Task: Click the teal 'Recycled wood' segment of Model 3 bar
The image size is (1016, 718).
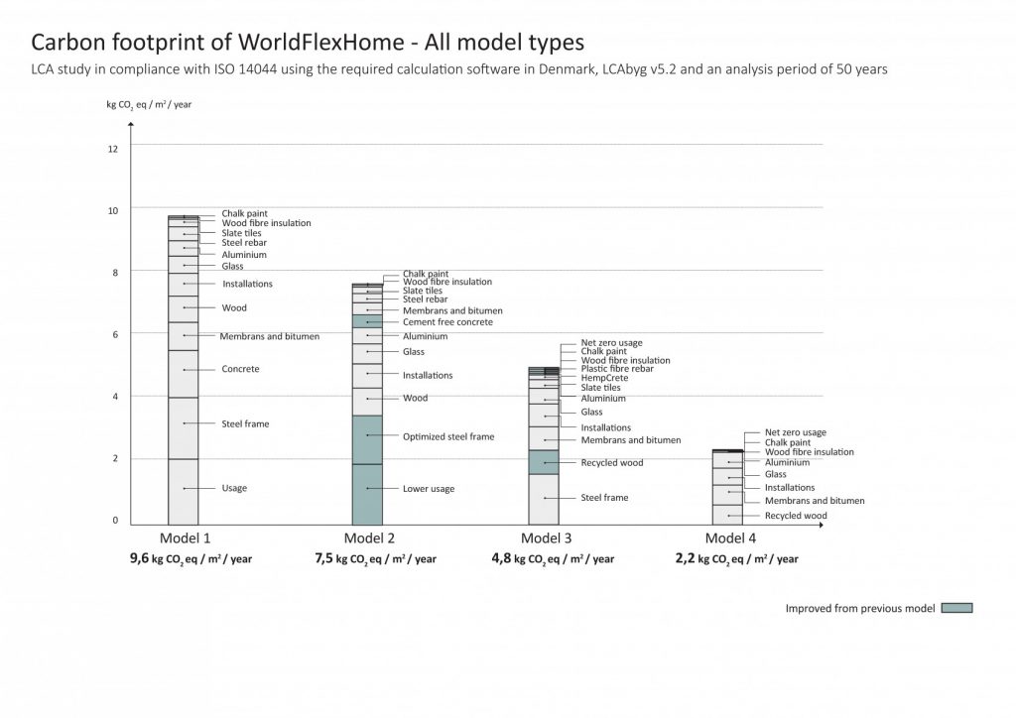Action: pos(544,462)
